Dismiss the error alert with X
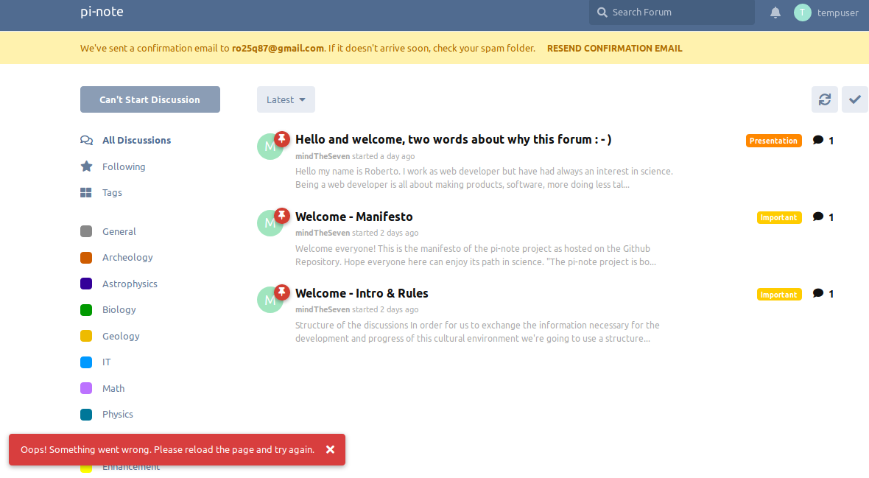The height and width of the screenshot is (478, 869). (x=331, y=450)
